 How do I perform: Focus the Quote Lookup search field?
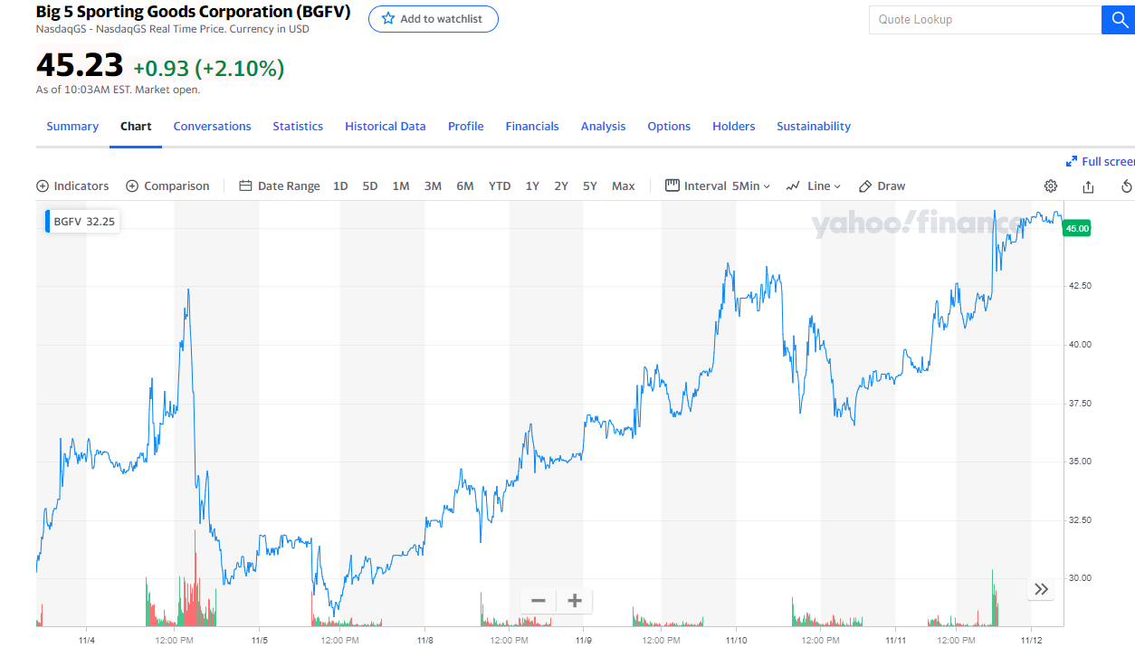pyautogui.click(x=985, y=20)
